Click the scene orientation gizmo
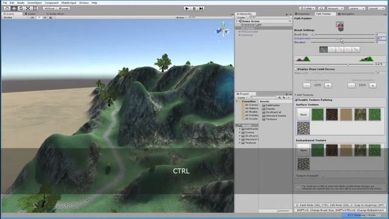This screenshot has height=219, width=389. point(223,30)
